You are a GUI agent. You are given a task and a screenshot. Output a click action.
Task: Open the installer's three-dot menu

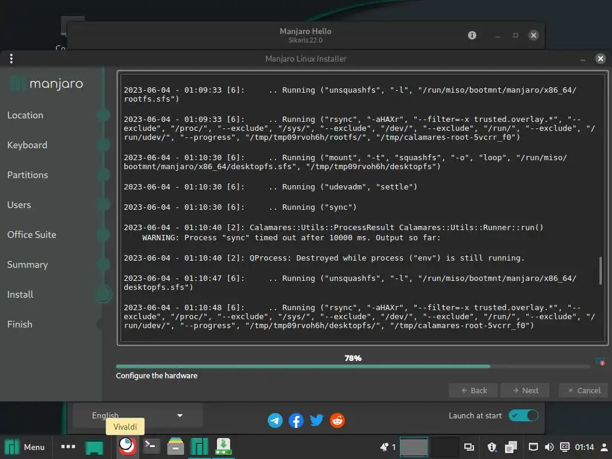point(11,59)
